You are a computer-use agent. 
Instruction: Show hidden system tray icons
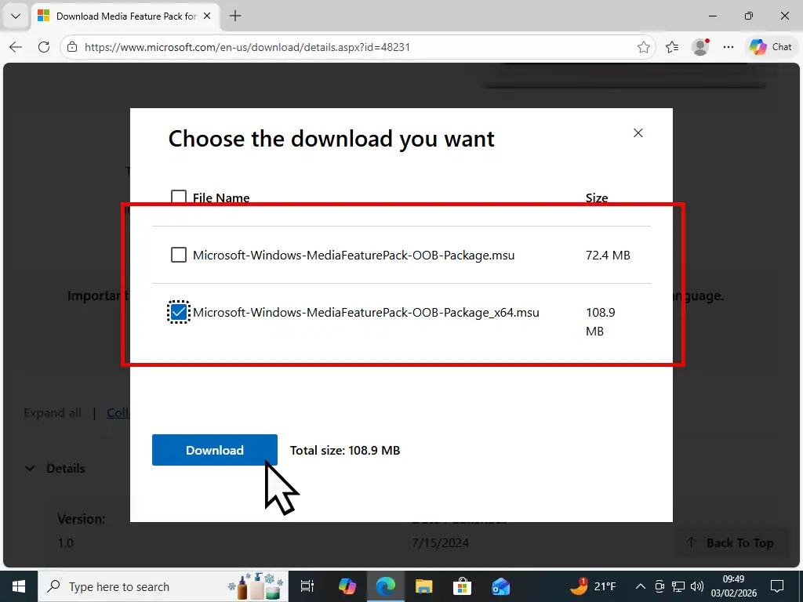(x=640, y=586)
